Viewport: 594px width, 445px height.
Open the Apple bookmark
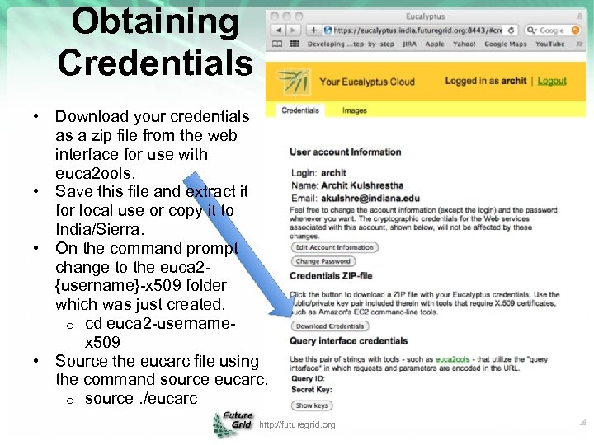coord(435,44)
